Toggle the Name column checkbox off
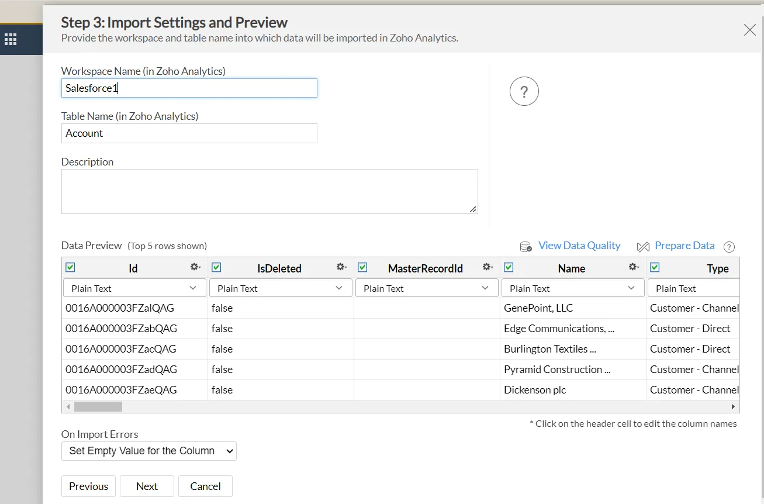The height and width of the screenshot is (504, 764). click(509, 267)
